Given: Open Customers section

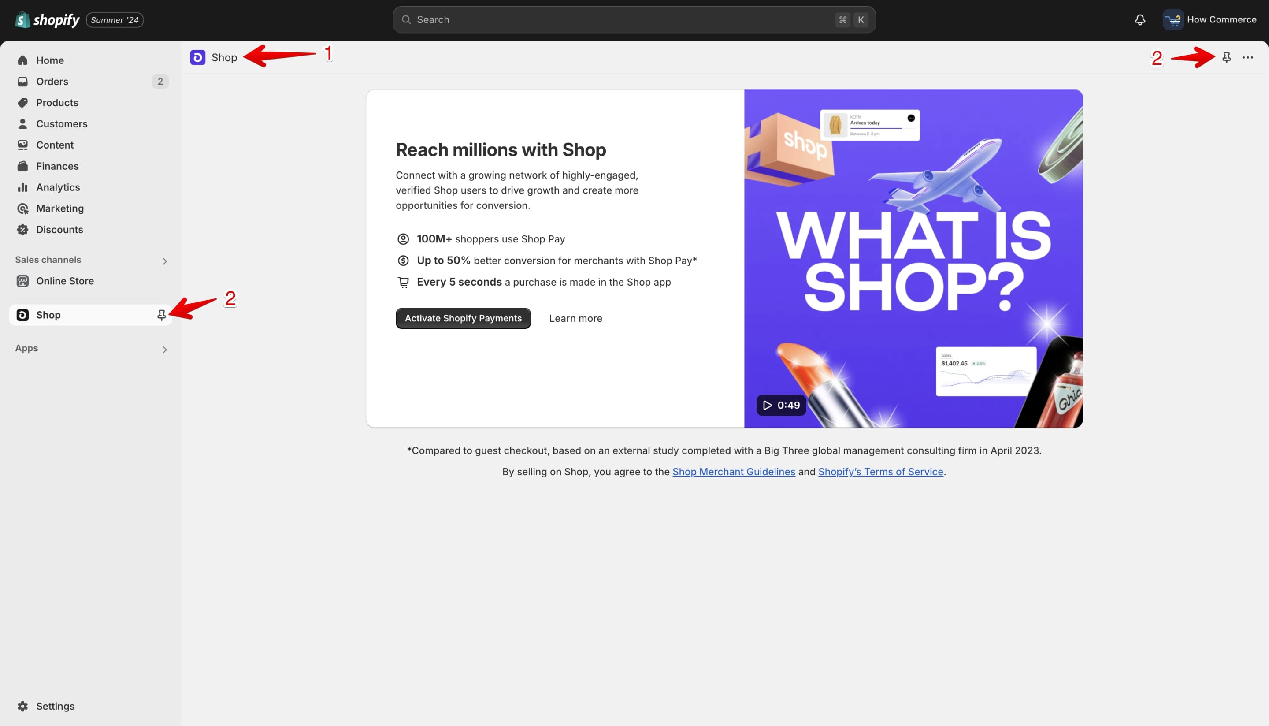Looking at the screenshot, I should (91, 124).
